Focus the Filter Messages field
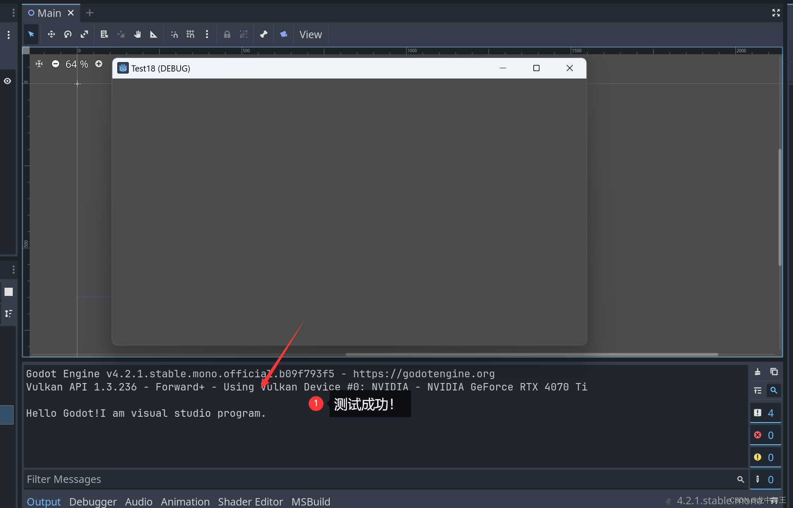Viewport: 793px width, 508px height. coord(386,479)
